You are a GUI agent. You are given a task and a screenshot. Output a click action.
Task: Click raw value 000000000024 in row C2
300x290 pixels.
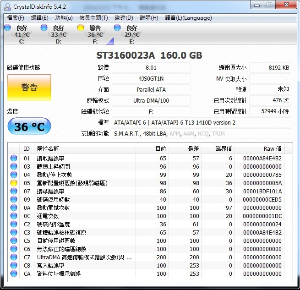point(262,224)
